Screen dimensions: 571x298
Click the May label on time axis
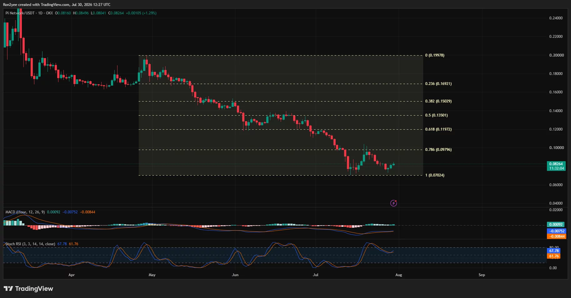152,275
